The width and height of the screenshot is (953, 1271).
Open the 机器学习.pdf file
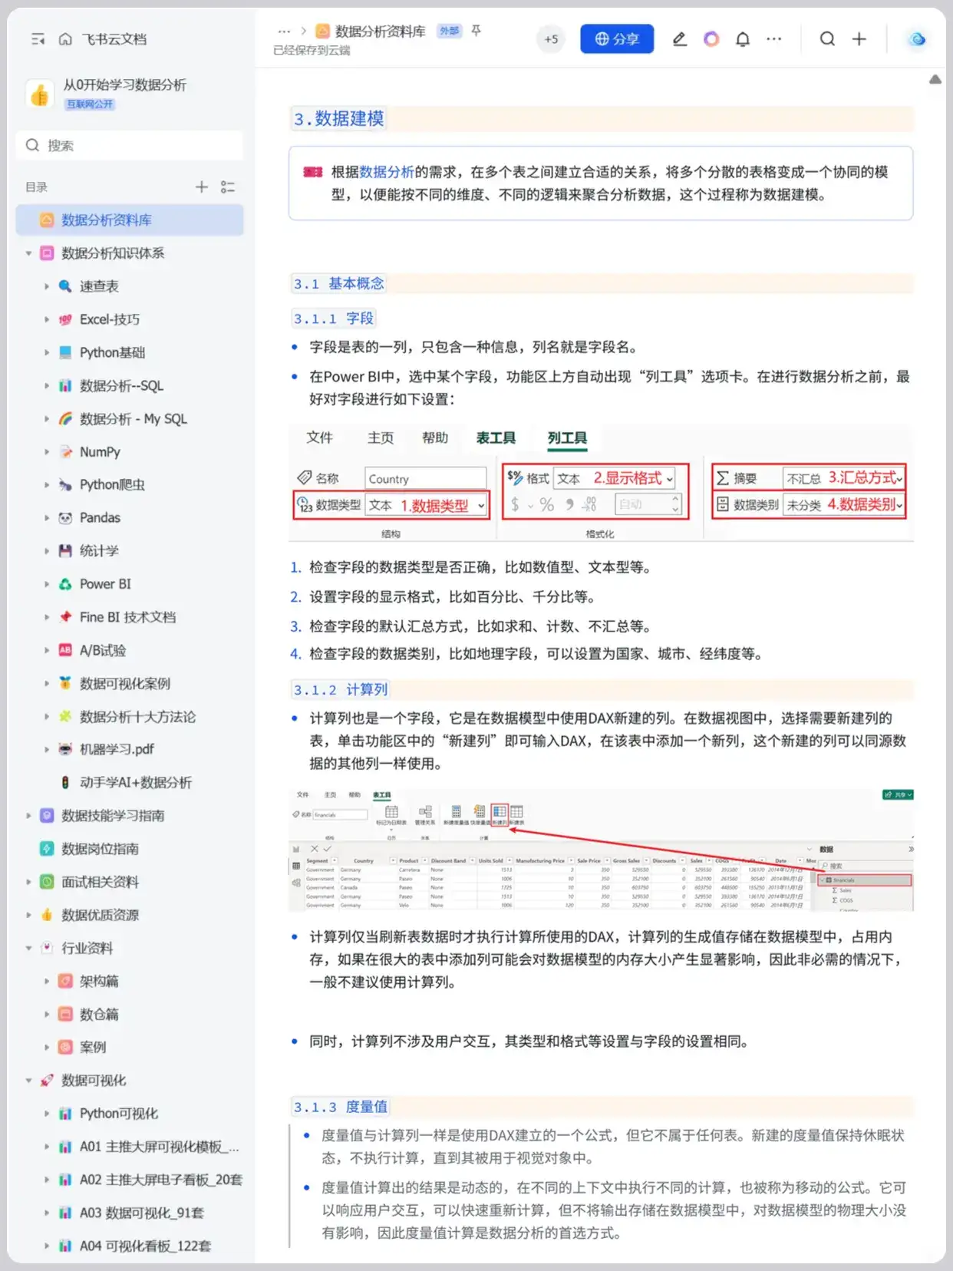point(117,749)
